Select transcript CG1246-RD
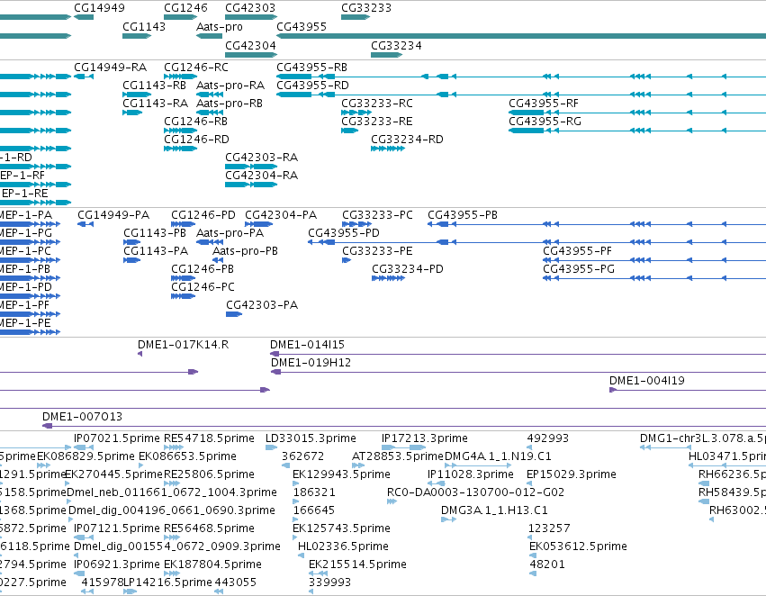The height and width of the screenshot is (596, 766). click(196, 140)
